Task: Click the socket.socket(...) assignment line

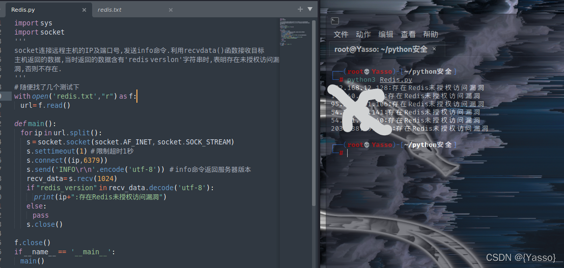Action: pos(131,142)
